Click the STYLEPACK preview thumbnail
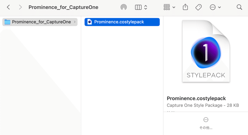Image resolution: width=248 pixels, height=135 pixels. pyautogui.click(x=206, y=51)
